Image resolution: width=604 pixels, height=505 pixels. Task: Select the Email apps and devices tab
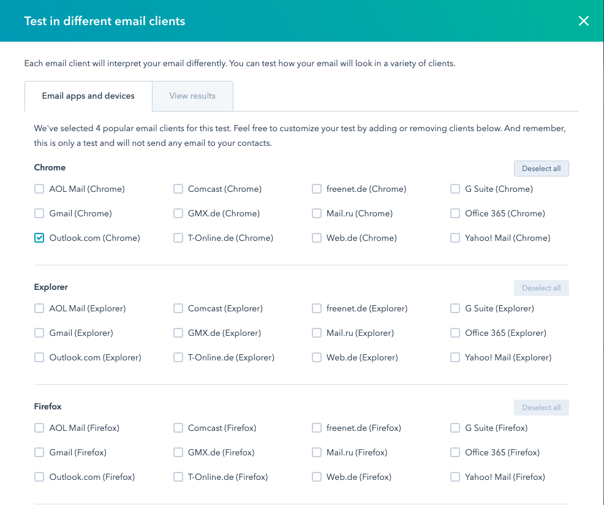(88, 96)
